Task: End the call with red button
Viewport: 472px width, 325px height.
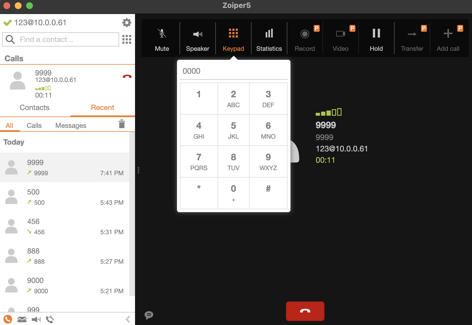Action: coord(305,311)
